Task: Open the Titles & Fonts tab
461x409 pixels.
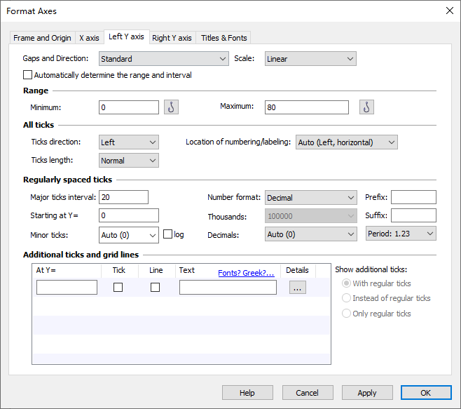Action: pyautogui.click(x=223, y=38)
